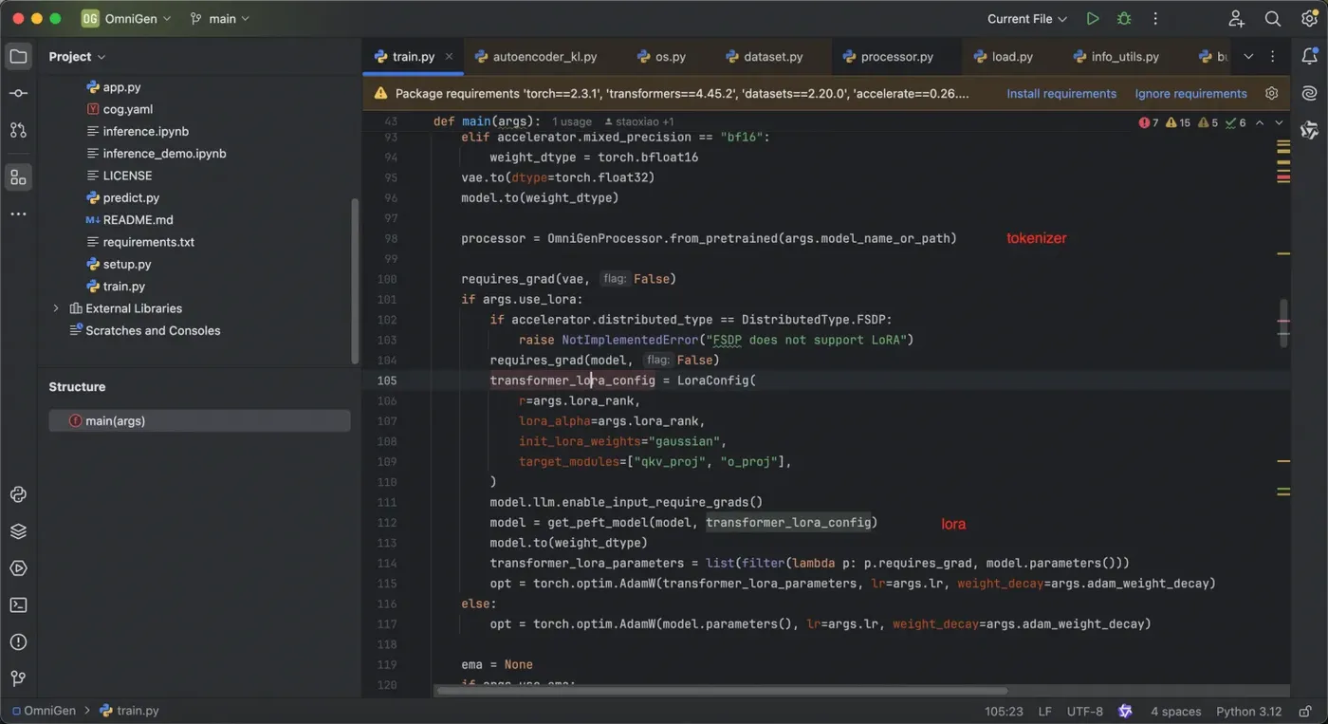
Task: Open the Project tool window folder icon
Action: point(18,56)
